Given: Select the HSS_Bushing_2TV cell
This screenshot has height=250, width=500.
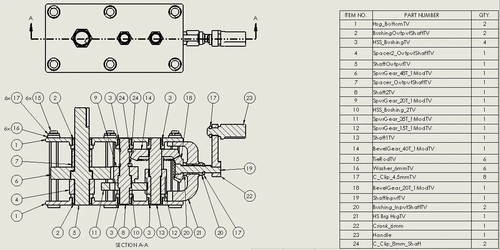Looking at the screenshot, I should coord(422,110).
